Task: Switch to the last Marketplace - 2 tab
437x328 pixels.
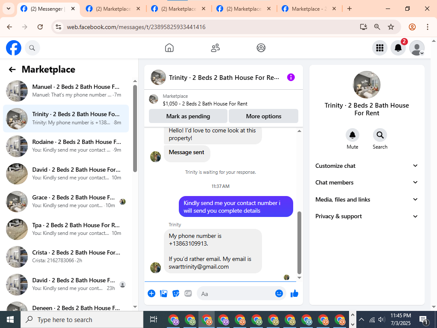Action: pyautogui.click(x=309, y=9)
